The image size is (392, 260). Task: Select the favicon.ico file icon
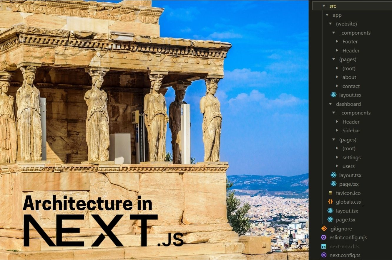click(330, 193)
